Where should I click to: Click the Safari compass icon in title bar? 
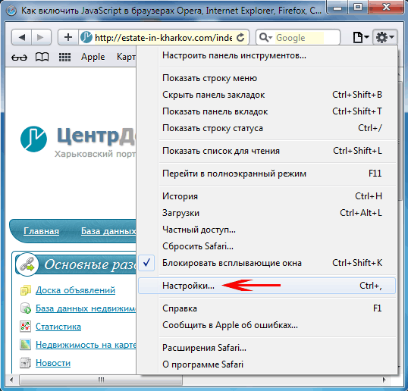(x=11, y=11)
